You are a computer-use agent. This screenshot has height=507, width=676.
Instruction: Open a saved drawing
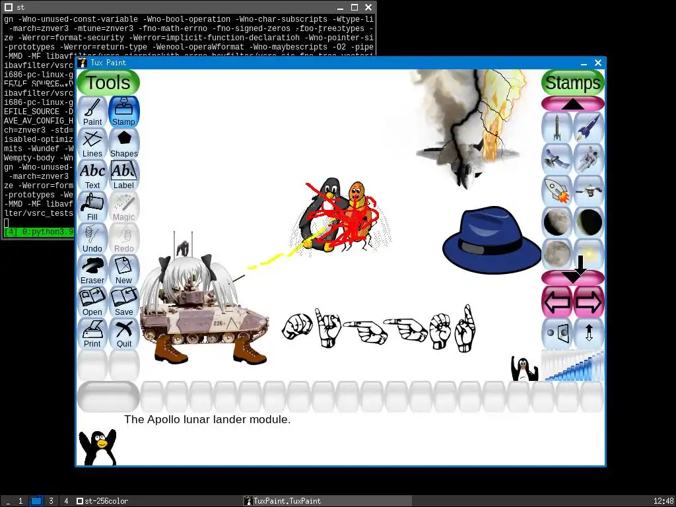92,301
